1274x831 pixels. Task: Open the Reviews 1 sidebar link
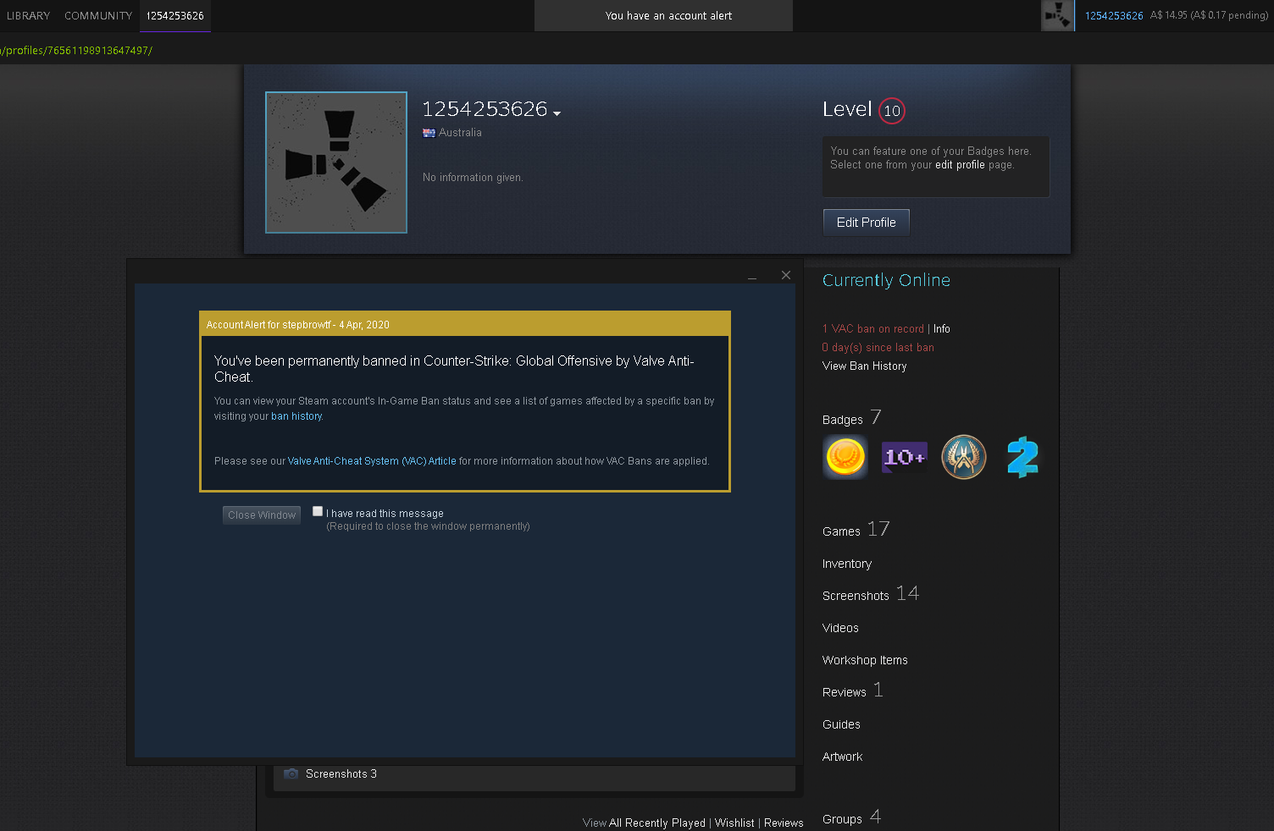[853, 691]
